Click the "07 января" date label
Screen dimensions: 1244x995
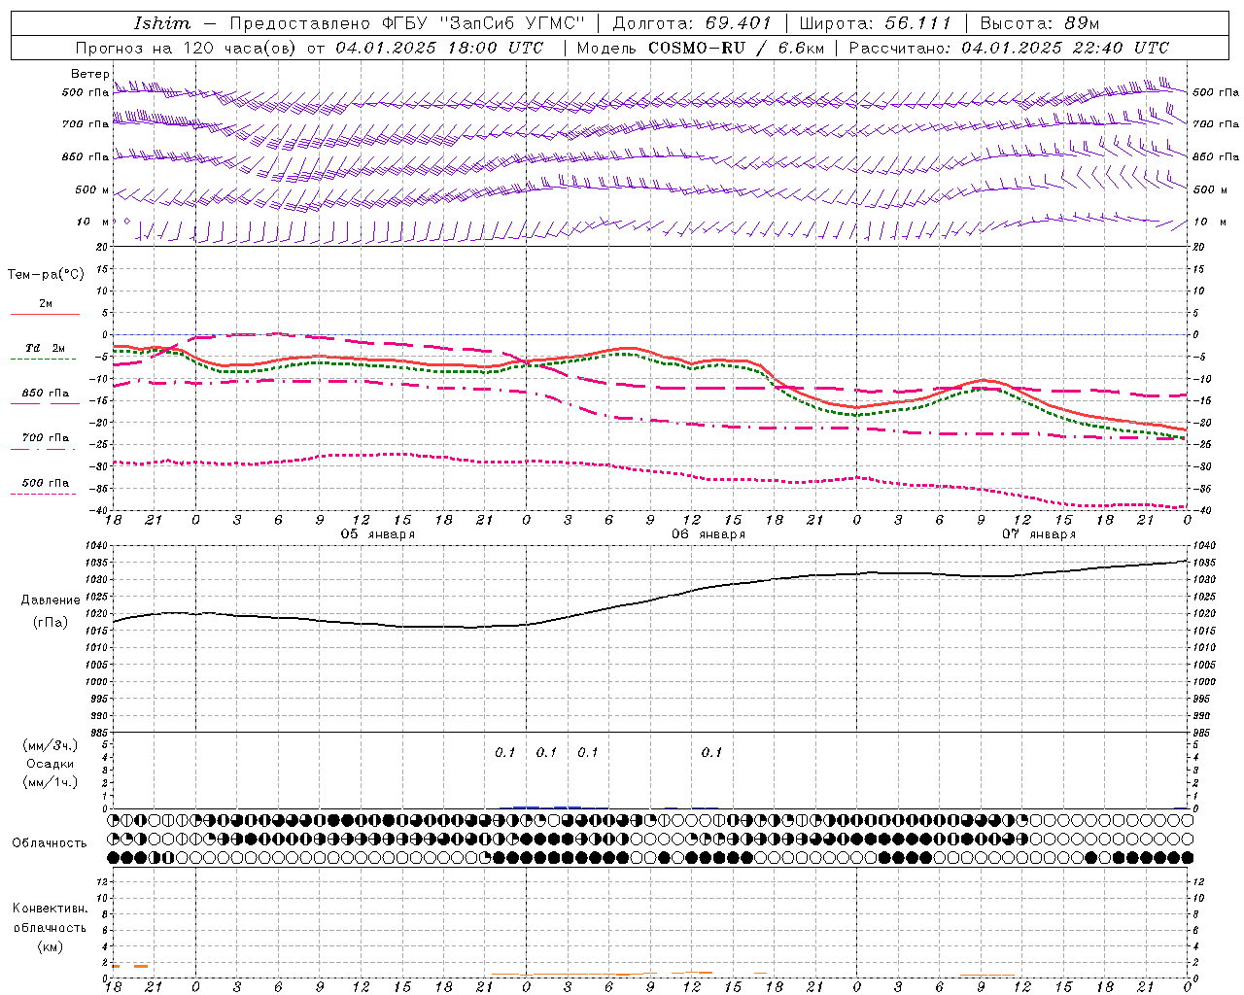pos(1039,534)
